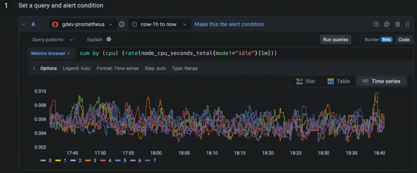417x173 pixels.
Task: Collapse query row A with the chevron
Action: click(x=24, y=24)
